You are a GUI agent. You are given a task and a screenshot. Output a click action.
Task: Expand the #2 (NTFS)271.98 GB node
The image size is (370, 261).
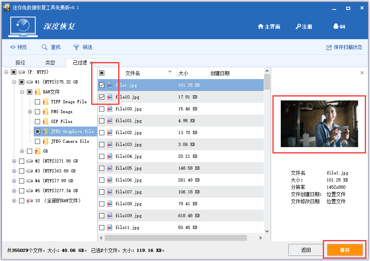pos(14,161)
